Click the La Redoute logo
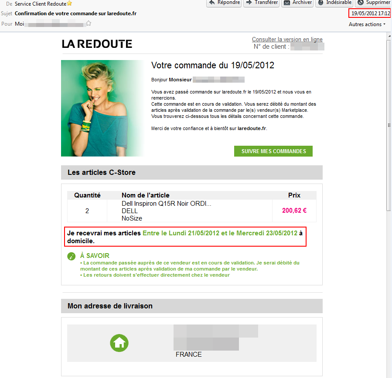Image resolution: width=392 pixels, height=378 pixels. [x=97, y=44]
